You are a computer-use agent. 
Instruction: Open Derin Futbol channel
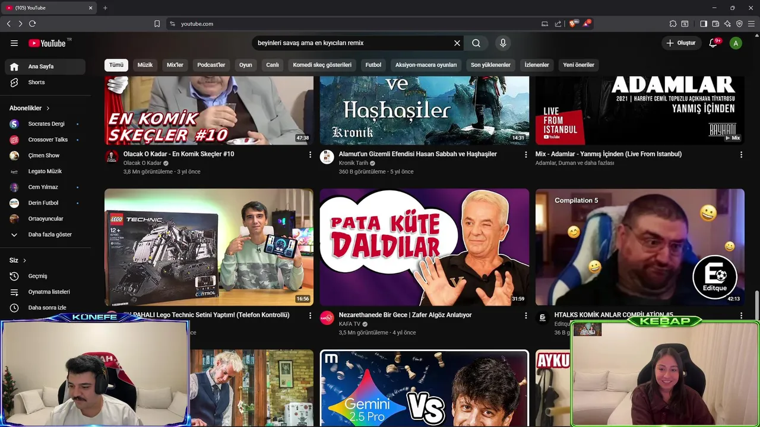45,203
